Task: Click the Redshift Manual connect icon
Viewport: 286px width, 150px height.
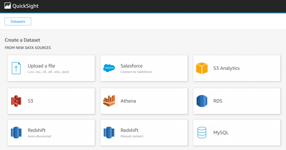Action: coord(109,132)
